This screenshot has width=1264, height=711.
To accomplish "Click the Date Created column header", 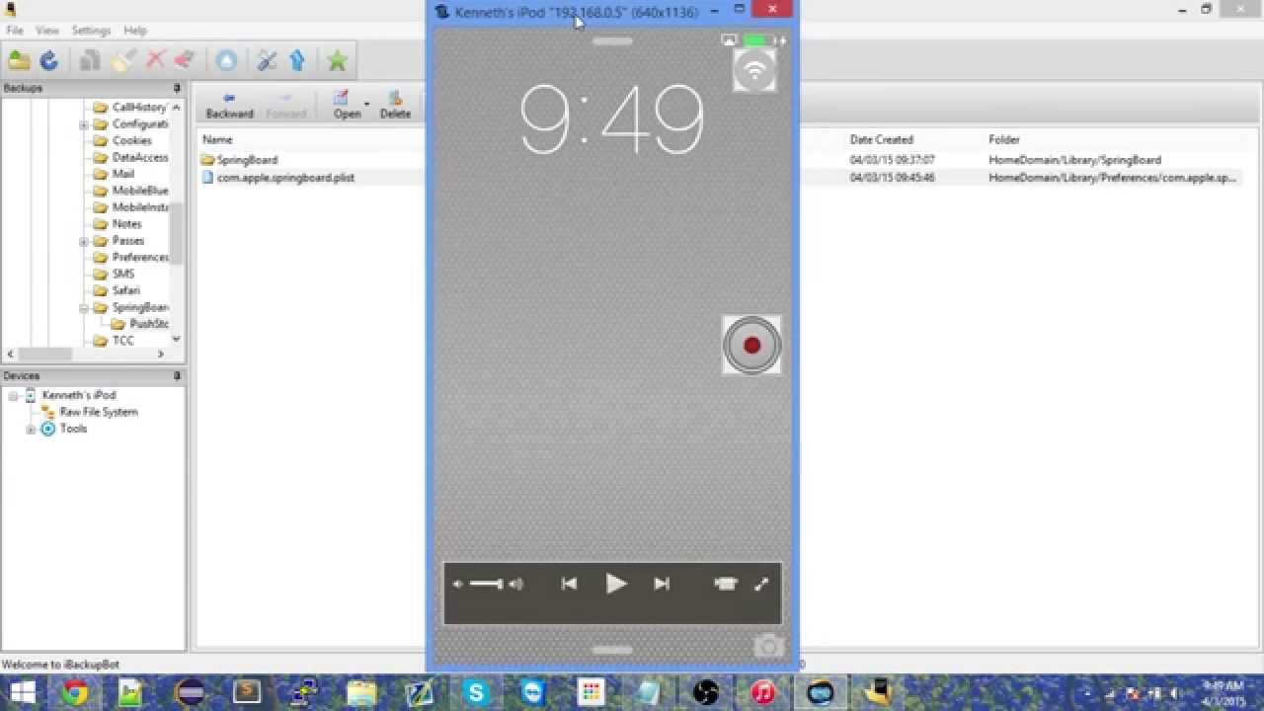I will [x=881, y=140].
